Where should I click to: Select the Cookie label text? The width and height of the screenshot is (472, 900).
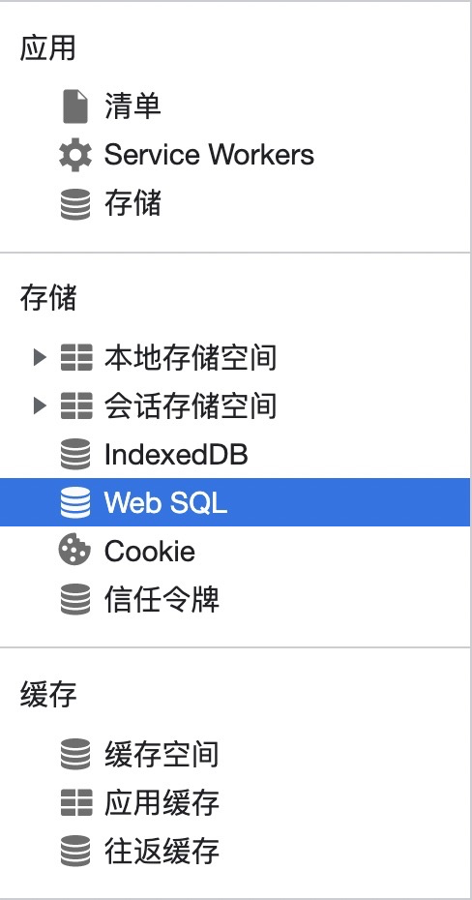[150, 551]
